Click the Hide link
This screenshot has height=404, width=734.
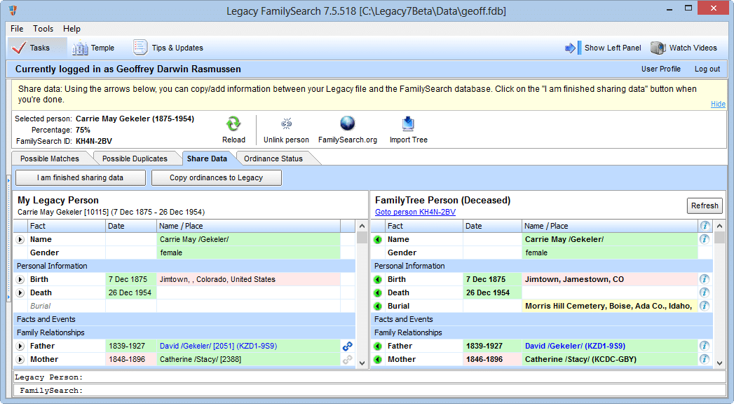click(718, 104)
